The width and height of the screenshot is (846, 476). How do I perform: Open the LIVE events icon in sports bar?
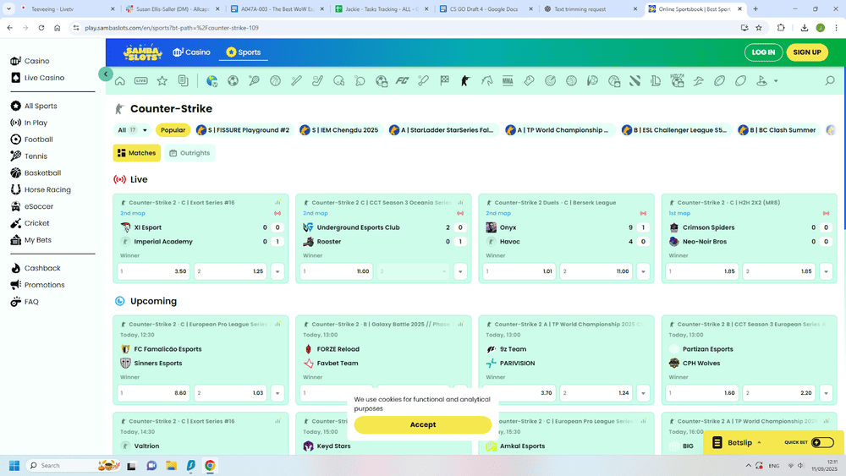pos(140,81)
